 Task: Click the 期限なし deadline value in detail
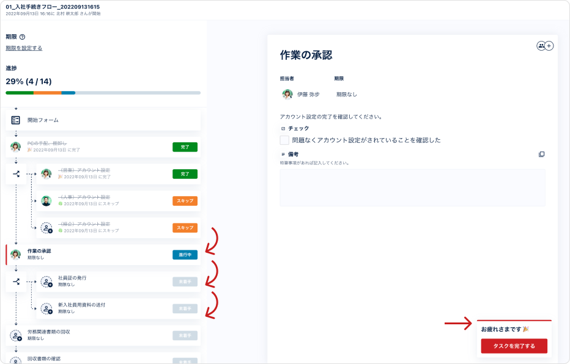pos(346,94)
